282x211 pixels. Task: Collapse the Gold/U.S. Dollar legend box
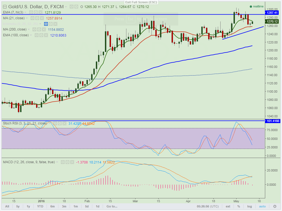pos(5,7)
